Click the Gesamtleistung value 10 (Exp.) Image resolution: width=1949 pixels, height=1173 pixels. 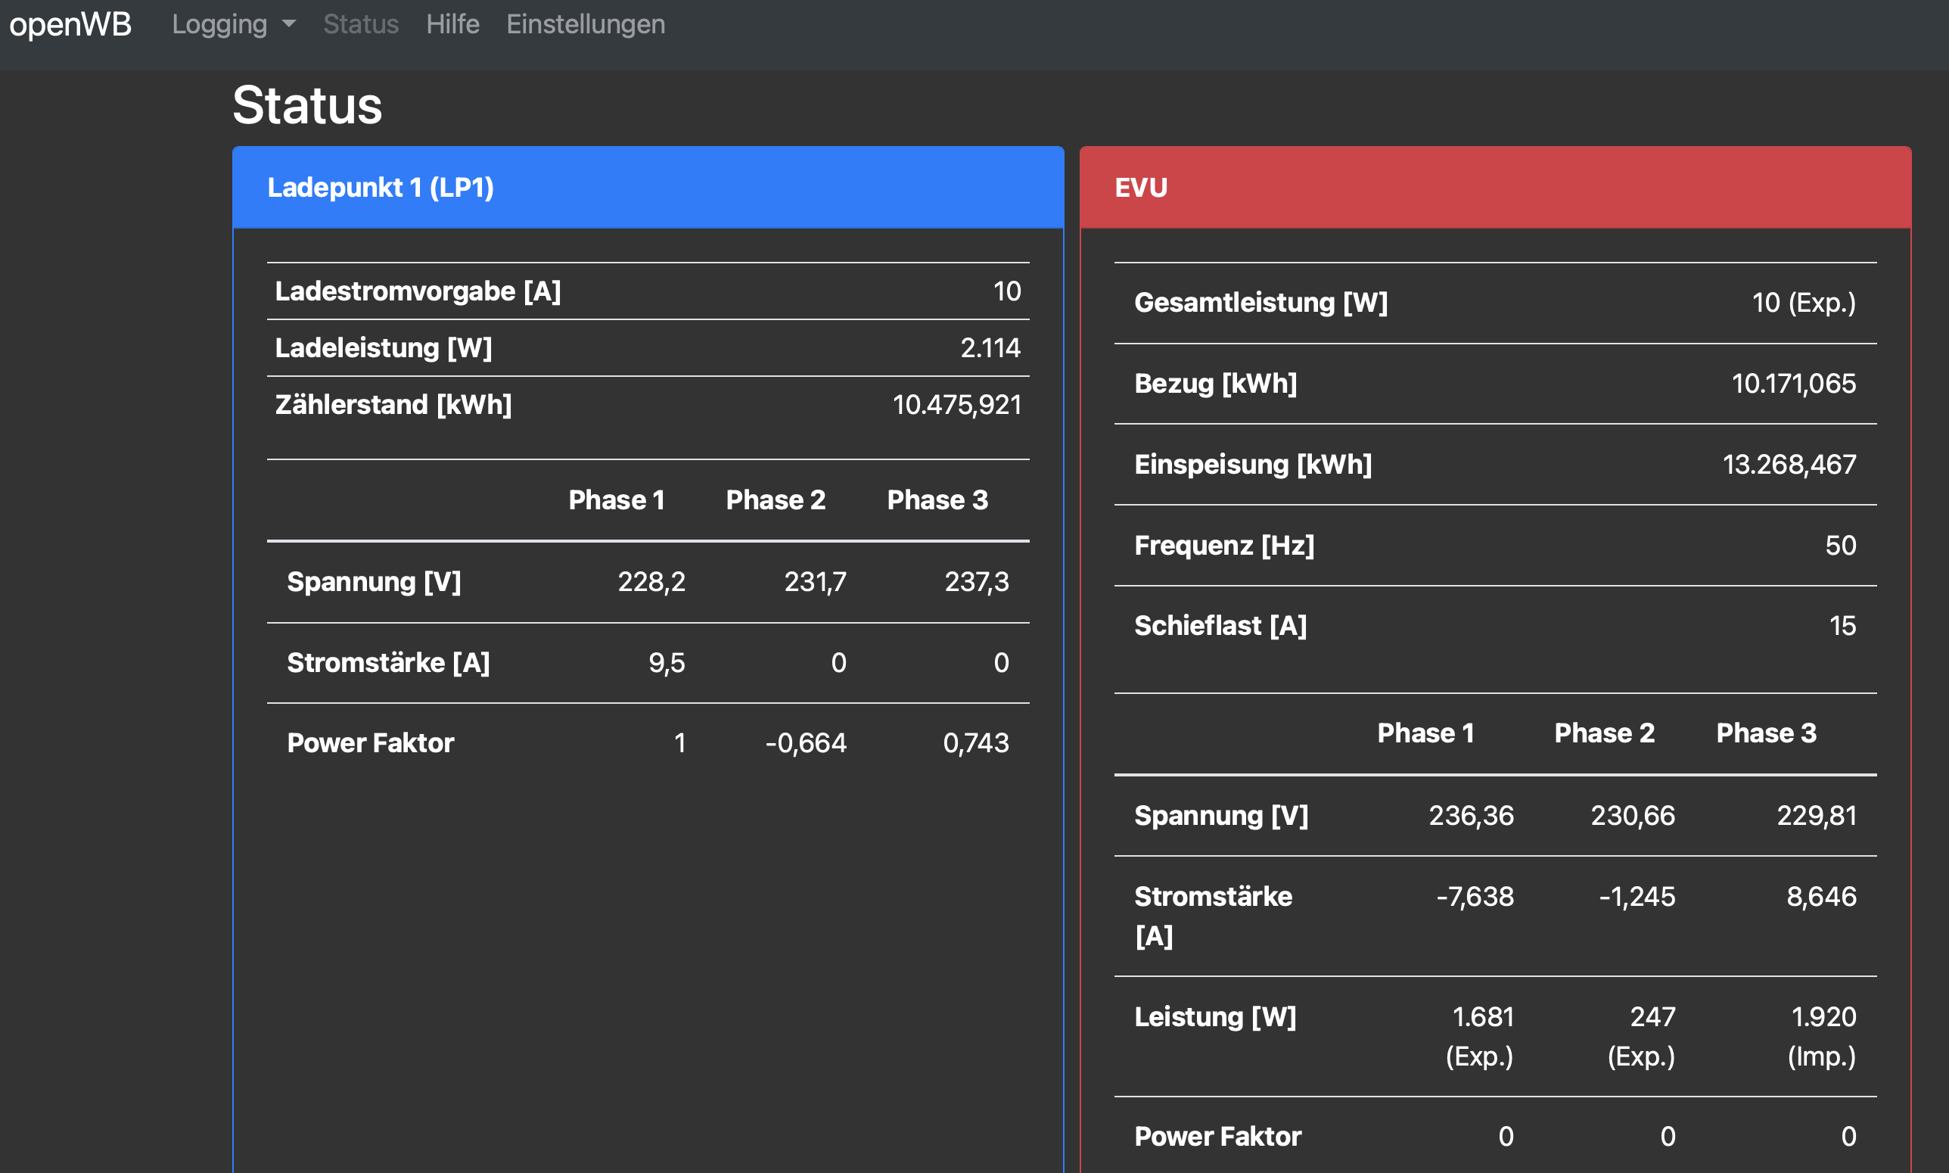pos(1803,303)
